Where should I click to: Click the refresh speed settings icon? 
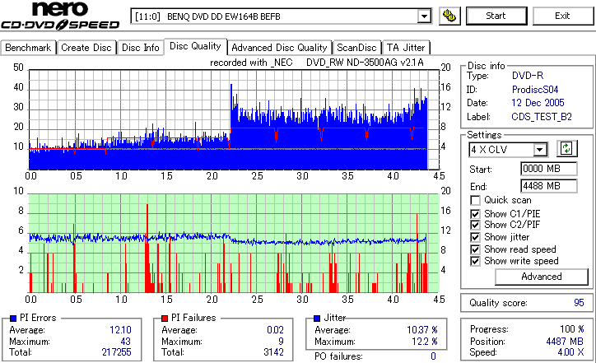tap(566, 149)
